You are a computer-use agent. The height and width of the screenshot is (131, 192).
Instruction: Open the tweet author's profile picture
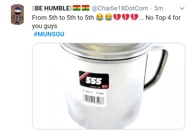tap(17, 15)
